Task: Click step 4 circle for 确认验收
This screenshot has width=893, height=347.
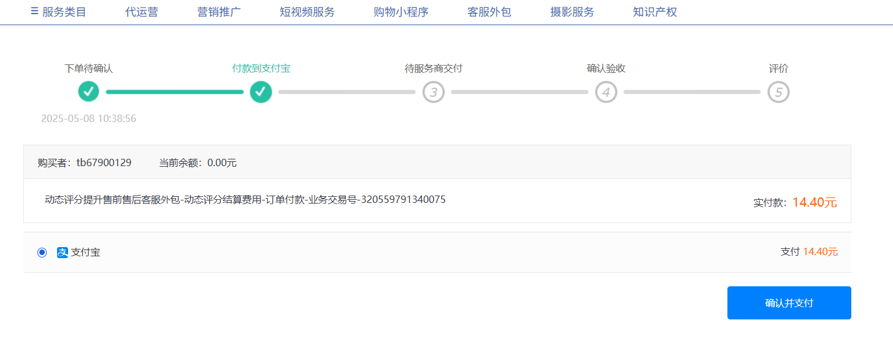Action: point(606,92)
